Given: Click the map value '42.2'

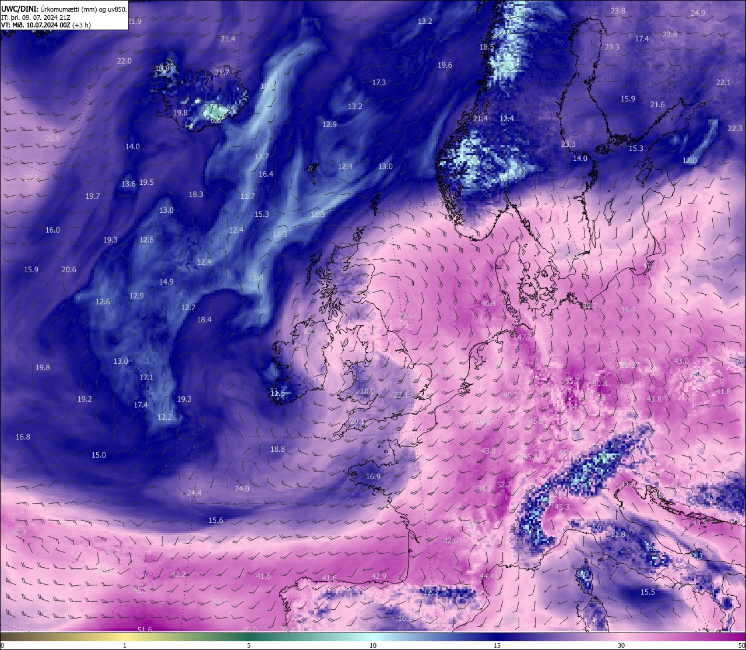Looking at the screenshot, I should coord(178,575).
